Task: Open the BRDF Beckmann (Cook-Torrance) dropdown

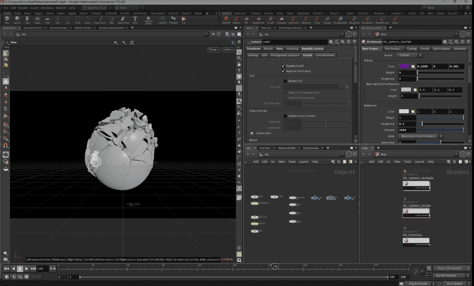Action: (421, 136)
